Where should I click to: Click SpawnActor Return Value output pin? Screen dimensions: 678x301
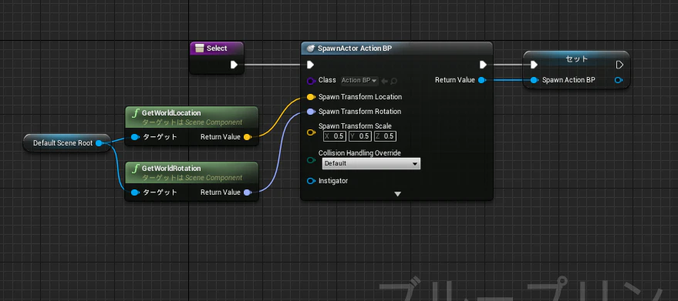[x=481, y=80]
